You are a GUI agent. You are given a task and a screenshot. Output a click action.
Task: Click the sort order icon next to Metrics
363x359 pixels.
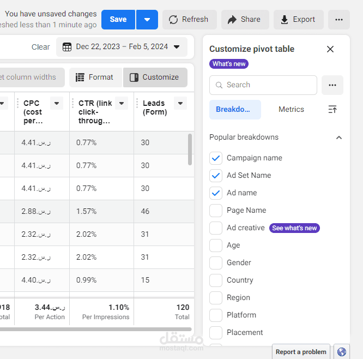[x=332, y=110]
